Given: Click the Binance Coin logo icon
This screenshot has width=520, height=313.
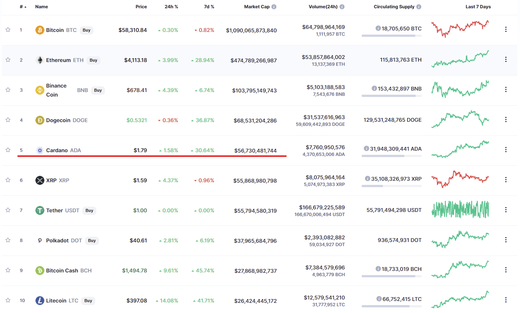Looking at the screenshot, I should pyautogui.click(x=40, y=90).
